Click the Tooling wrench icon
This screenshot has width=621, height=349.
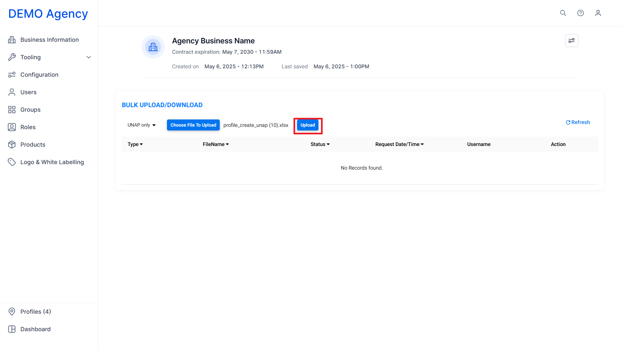(12, 57)
